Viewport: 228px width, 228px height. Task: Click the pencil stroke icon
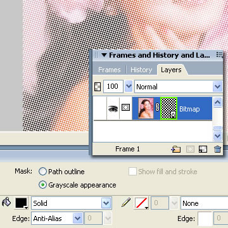126,203
